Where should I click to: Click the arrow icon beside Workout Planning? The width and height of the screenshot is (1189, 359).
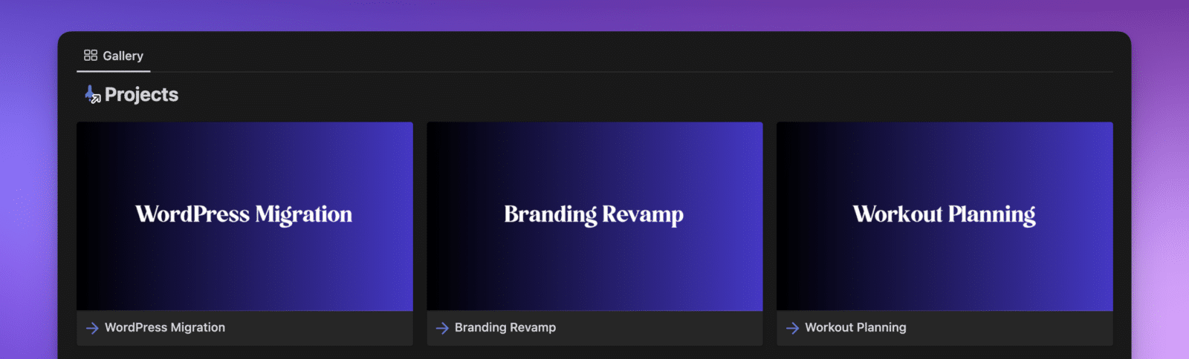click(792, 328)
